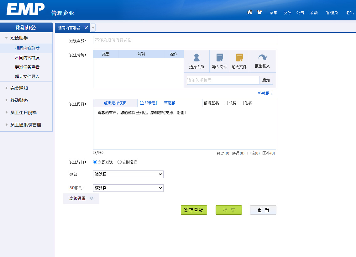
Task: Select the 选择人员 person icon
Action: pyautogui.click(x=196, y=61)
